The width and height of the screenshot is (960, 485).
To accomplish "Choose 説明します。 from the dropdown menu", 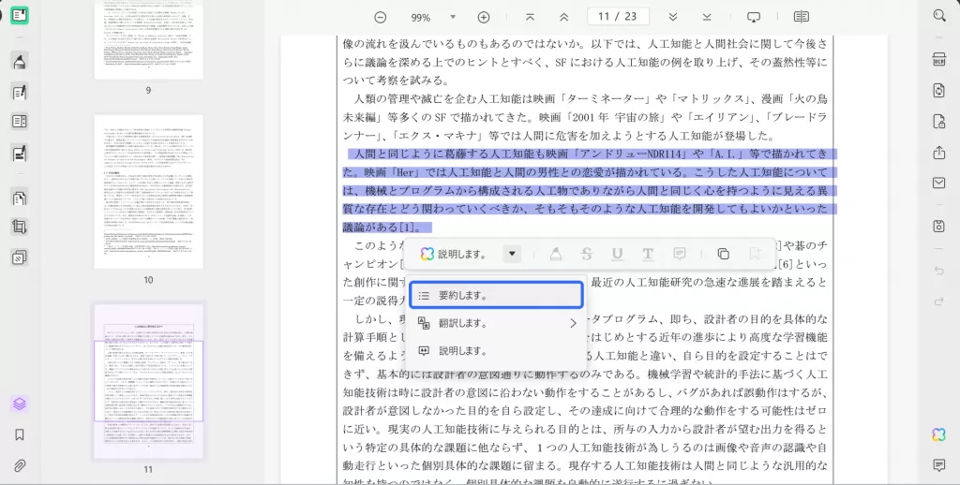I will (x=496, y=351).
